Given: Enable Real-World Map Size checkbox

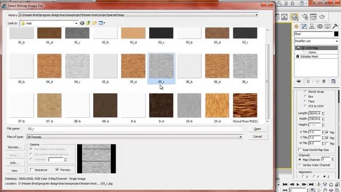Looking at the screenshot, I should click(x=299, y=150).
